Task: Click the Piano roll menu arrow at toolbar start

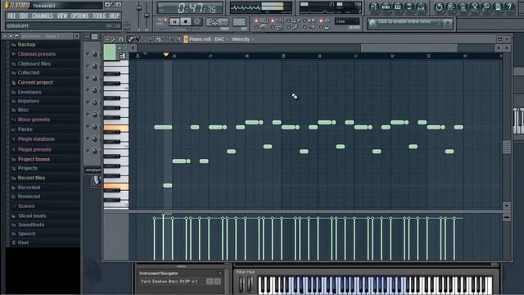Action: point(107,39)
